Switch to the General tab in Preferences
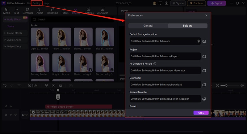 148,26
